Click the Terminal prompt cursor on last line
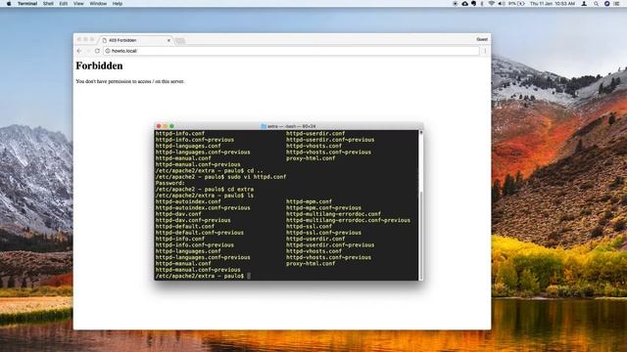The image size is (627, 352). [249, 276]
